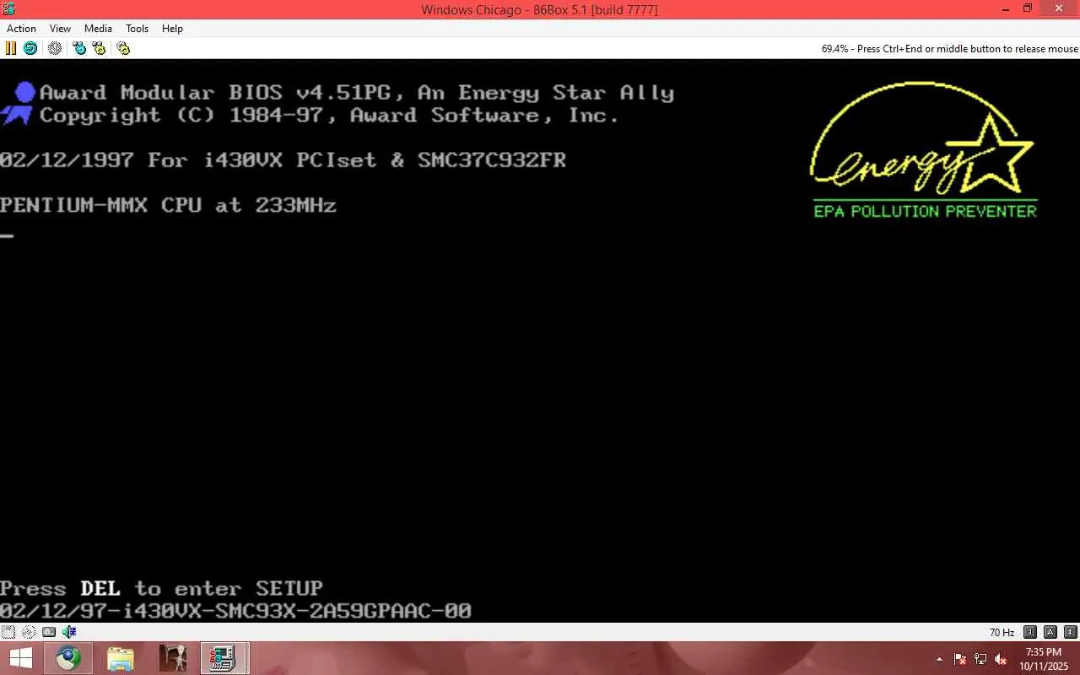Click the CD-ROM drive status bar icon
Screen dimensions: 1080x675
coord(29,632)
